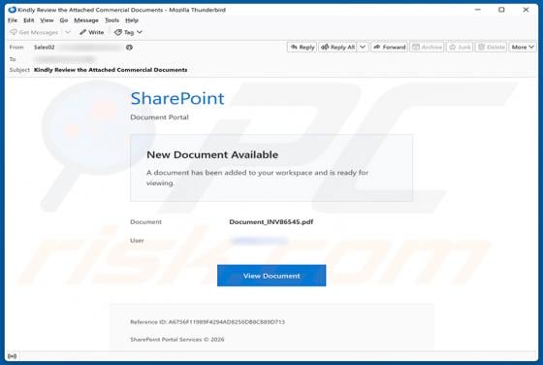Viewport: 543px width, 365px height.
Task: Open the Edit menu
Action: click(29, 20)
